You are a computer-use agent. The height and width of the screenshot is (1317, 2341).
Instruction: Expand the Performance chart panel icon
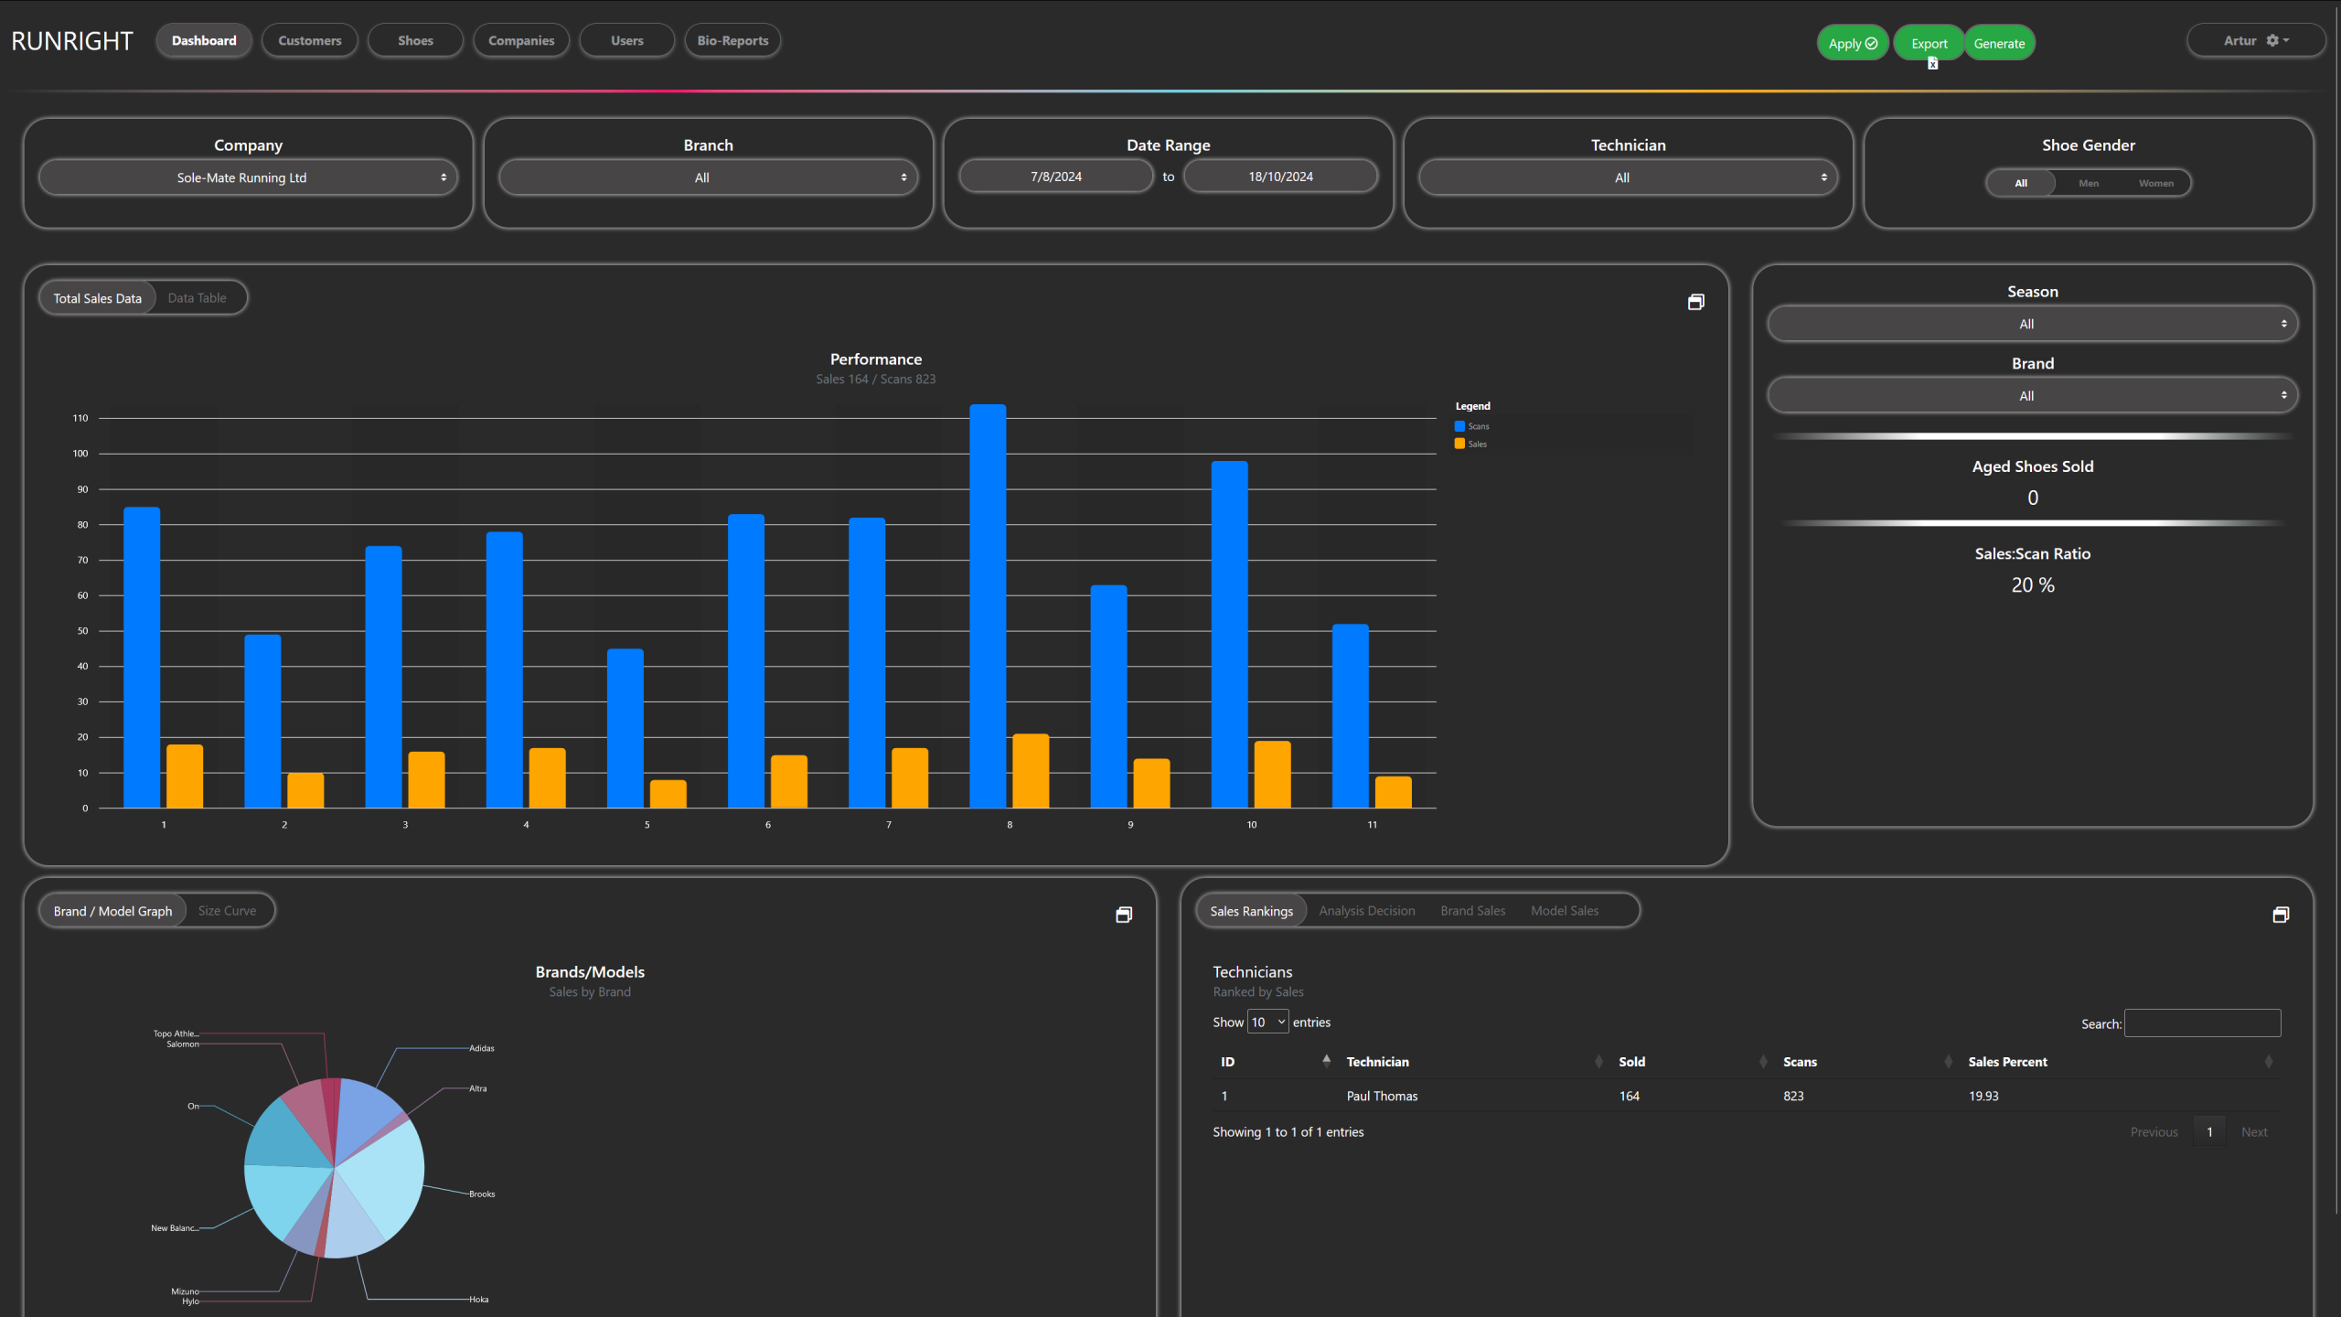[1695, 302]
